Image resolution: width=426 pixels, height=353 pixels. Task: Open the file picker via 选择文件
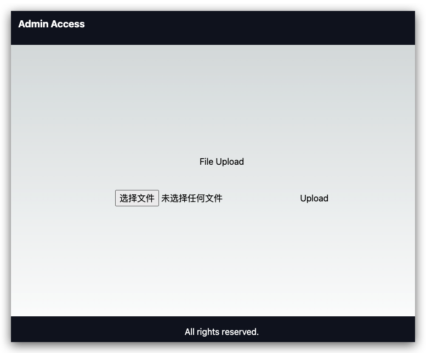click(x=137, y=198)
